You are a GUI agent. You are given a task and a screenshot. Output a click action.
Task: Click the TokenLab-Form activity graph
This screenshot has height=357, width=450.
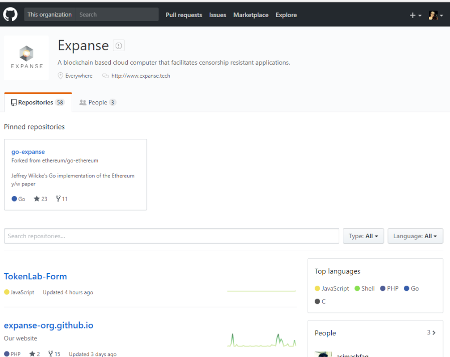point(262,291)
